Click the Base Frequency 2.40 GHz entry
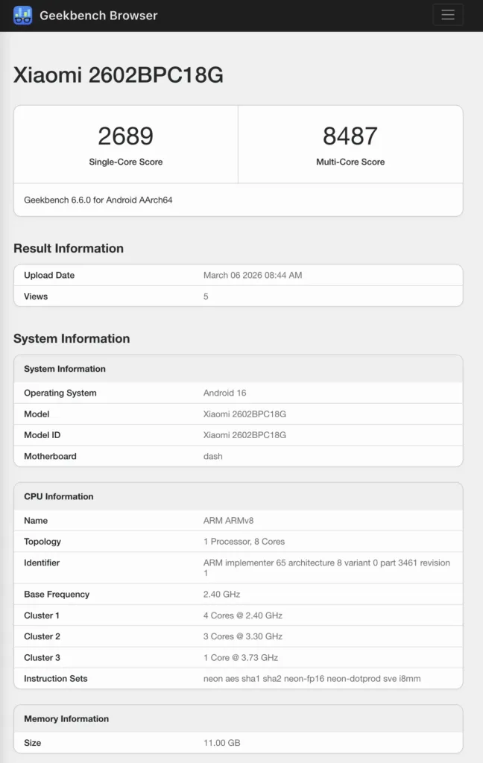The image size is (483, 763). coord(239,594)
